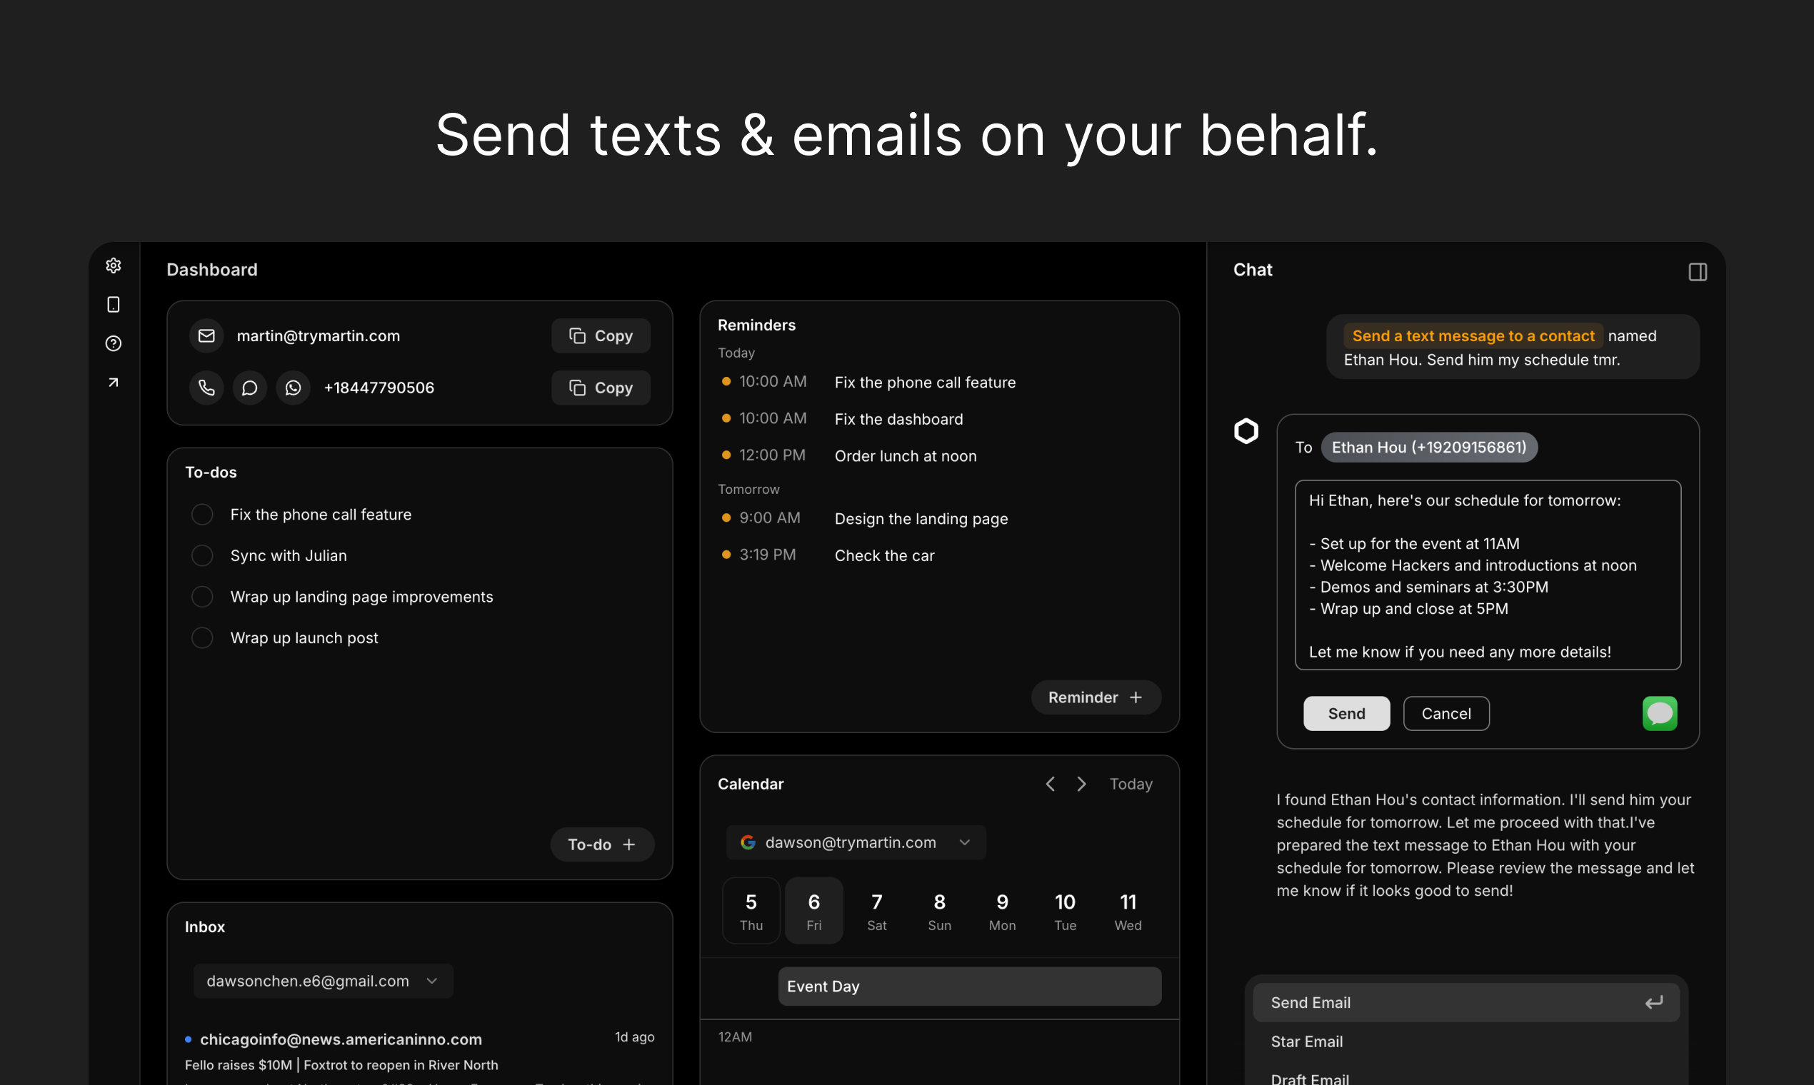Send the text message to Ethan Hou

click(1346, 714)
